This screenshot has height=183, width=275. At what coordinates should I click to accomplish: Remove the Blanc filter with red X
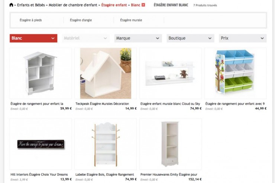[x=143, y=5]
